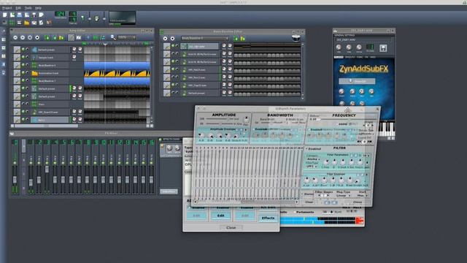The image size is (467, 263).
Task: Click the new project icon in main toolbar
Action: pyautogui.click(x=5, y=15)
